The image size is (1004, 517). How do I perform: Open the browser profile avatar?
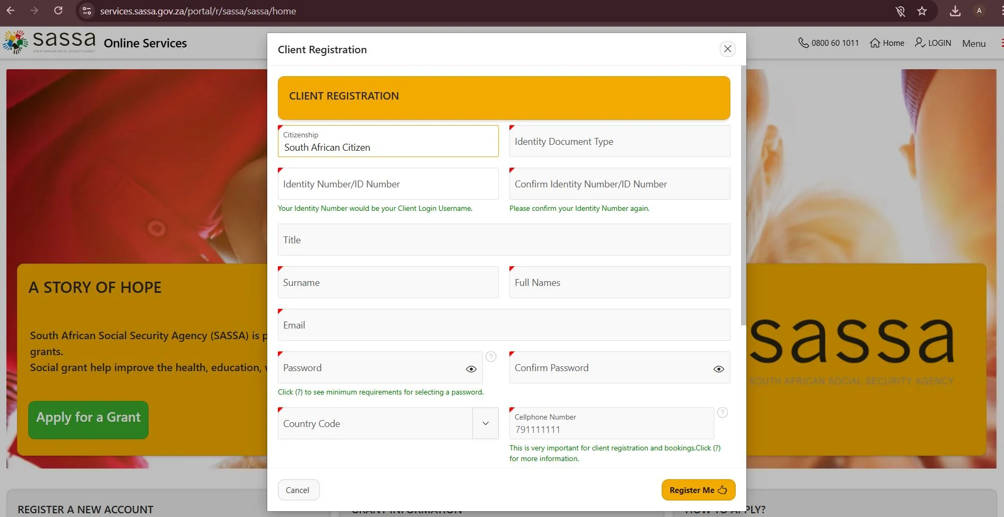[x=979, y=11]
